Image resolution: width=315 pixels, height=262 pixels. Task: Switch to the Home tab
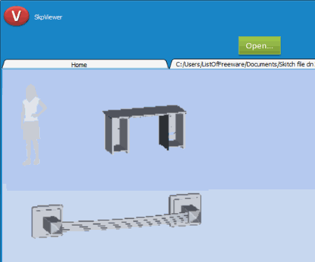[x=85, y=64]
